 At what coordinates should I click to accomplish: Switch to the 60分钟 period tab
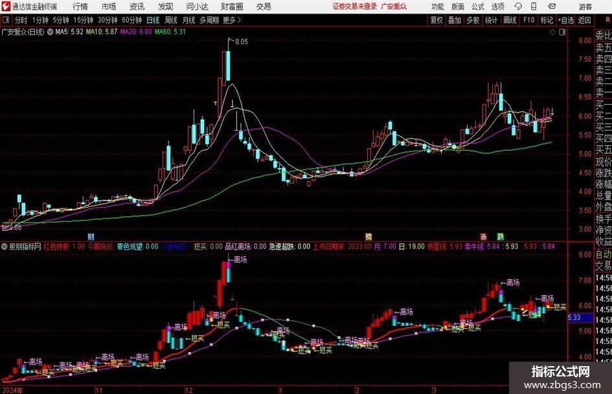point(131,20)
